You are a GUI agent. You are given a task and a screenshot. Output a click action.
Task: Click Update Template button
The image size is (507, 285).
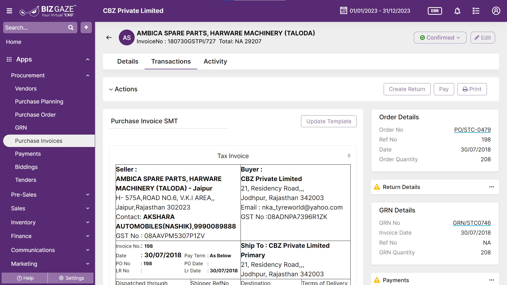[329, 121]
